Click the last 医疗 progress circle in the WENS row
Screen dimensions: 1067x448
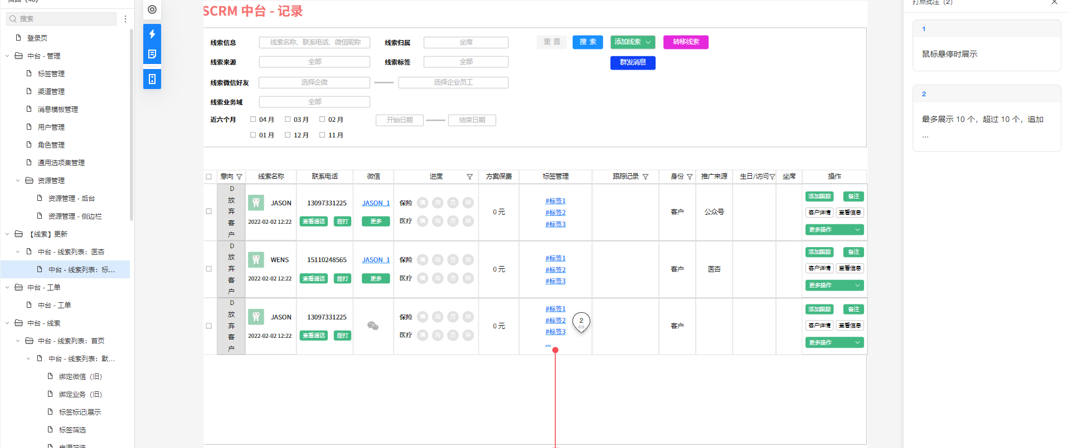pyautogui.click(x=468, y=278)
